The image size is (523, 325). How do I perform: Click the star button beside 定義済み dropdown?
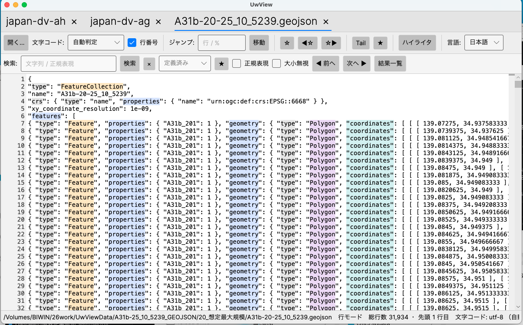coord(221,63)
